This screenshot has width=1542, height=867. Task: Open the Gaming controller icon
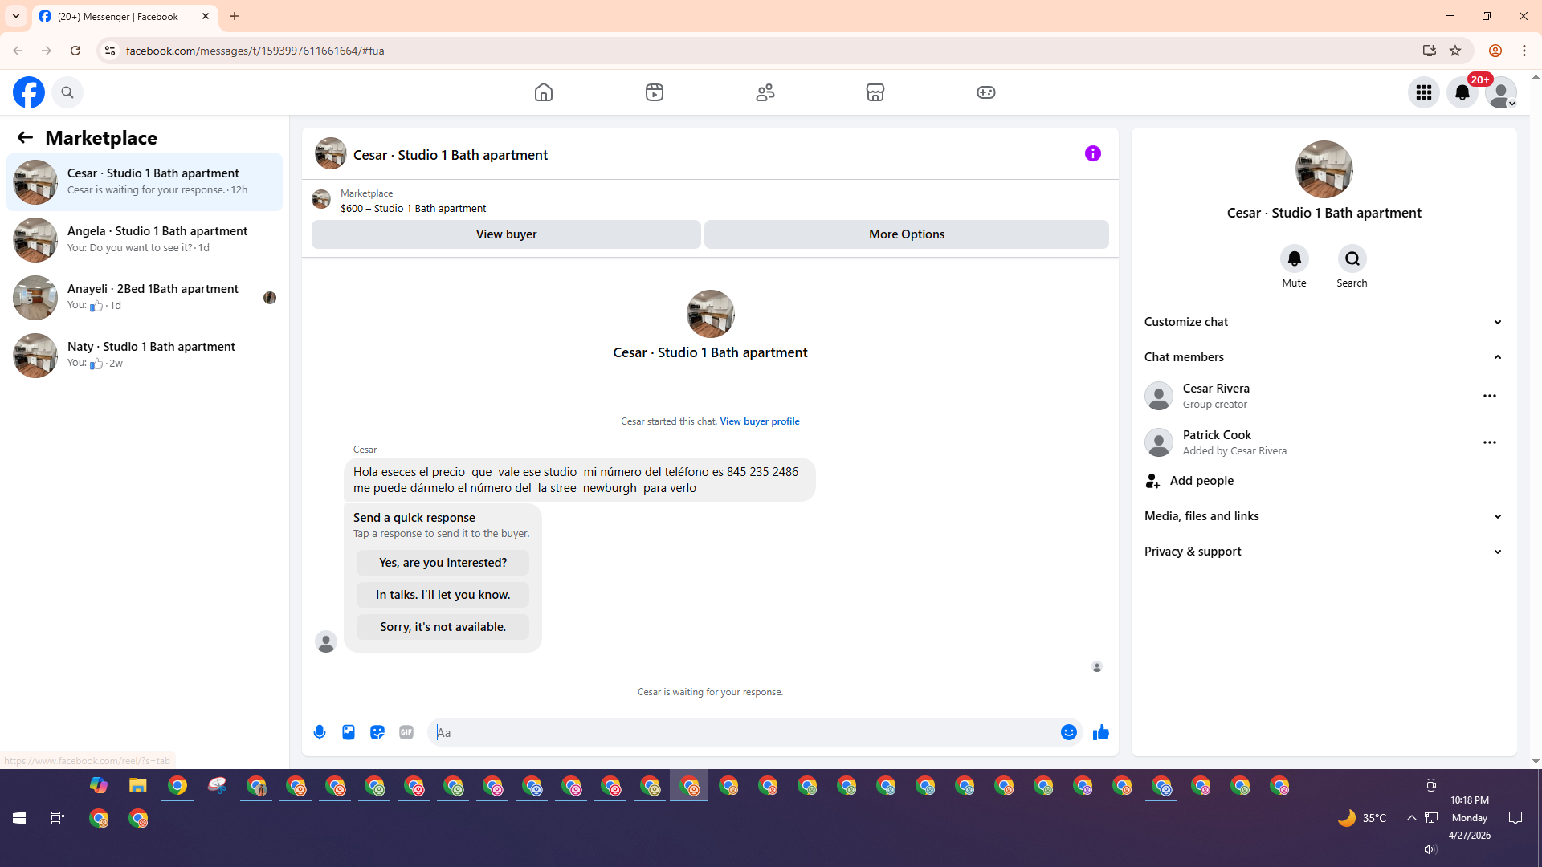point(986,92)
